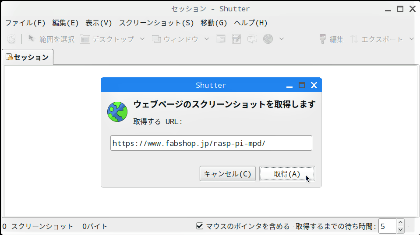Expand the エクスポート dropdown arrow
The image size is (420, 235).
pyautogui.click(x=411, y=39)
